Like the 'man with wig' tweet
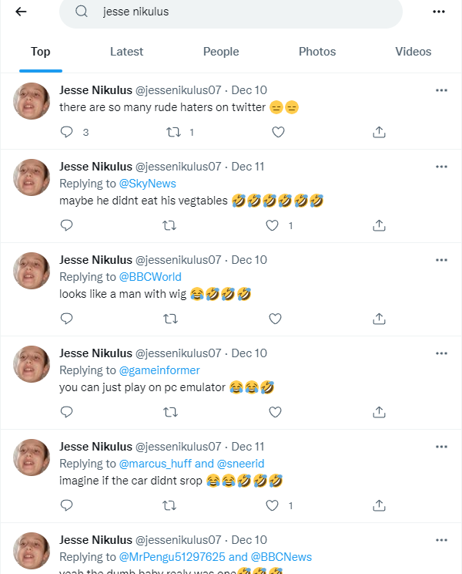Image resolution: width=462 pixels, height=574 pixels. point(275,319)
